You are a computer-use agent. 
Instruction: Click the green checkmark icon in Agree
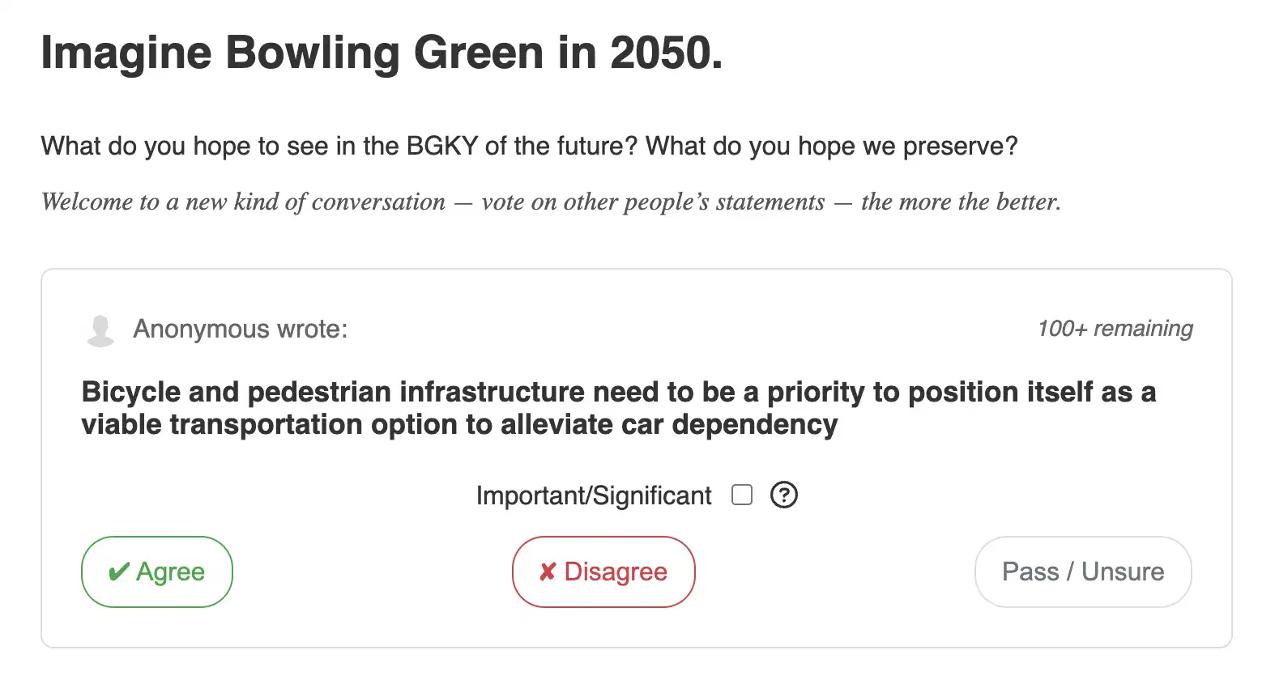tap(118, 572)
